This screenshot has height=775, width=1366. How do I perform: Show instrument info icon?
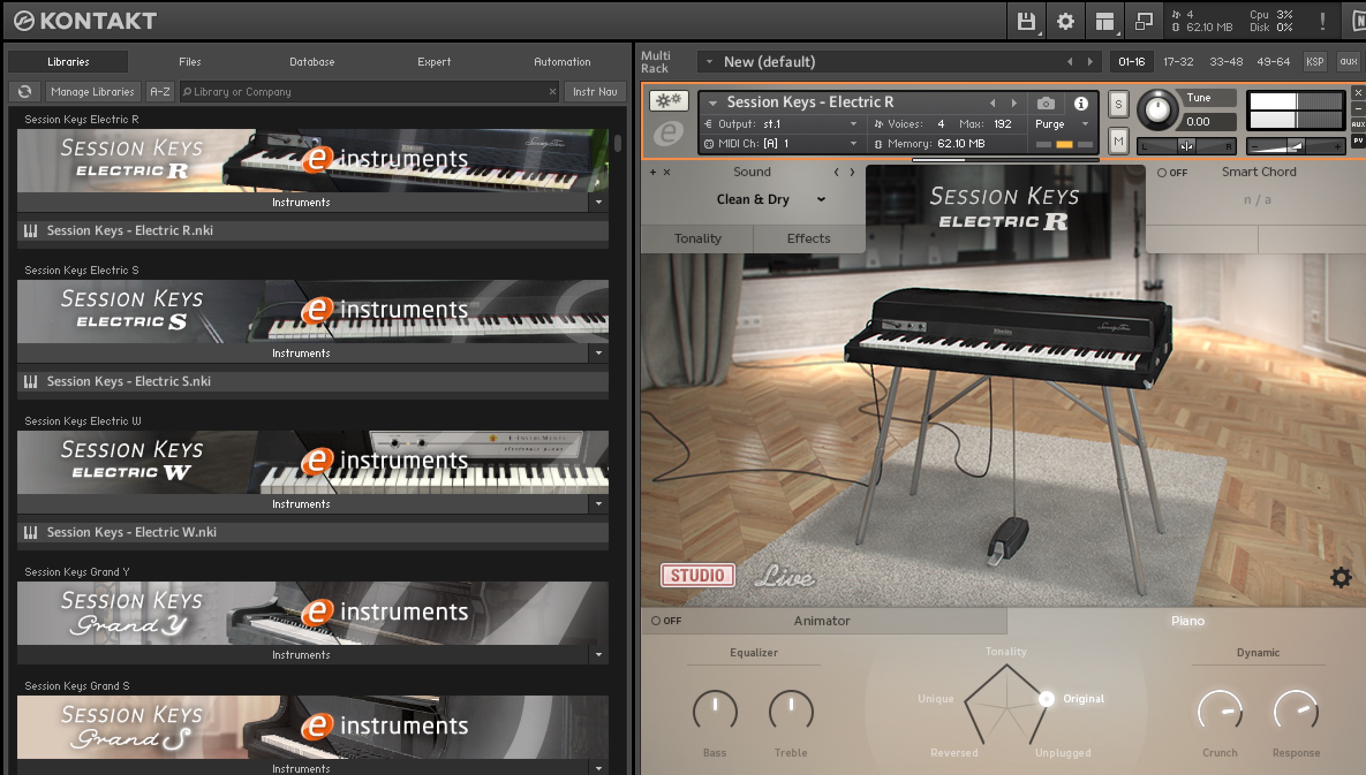tap(1081, 103)
